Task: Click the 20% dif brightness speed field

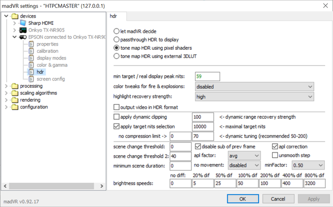Action: click(203, 183)
